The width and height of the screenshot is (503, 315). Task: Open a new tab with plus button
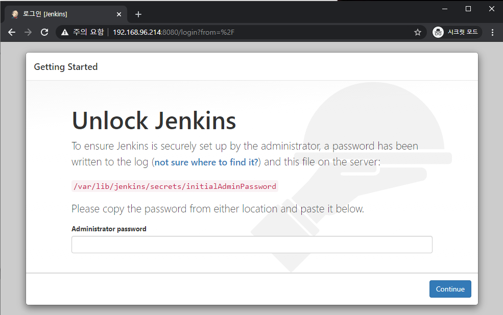pyautogui.click(x=138, y=14)
